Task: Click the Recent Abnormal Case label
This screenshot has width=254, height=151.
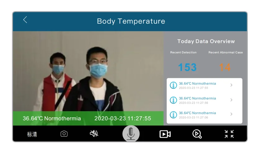Action: click(226, 52)
